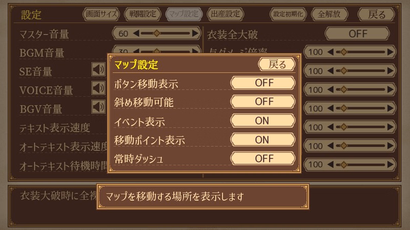
Task: Turn off 移動ポイント表示 setting
Action: tap(263, 140)
